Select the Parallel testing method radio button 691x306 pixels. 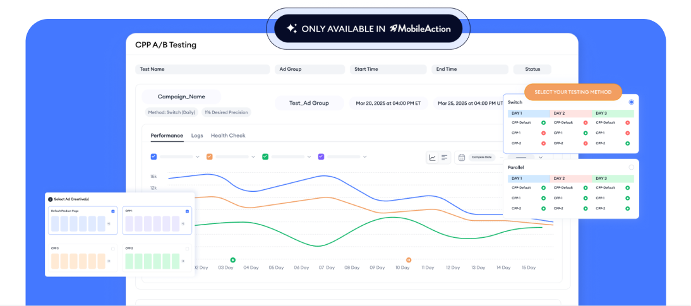631,167
